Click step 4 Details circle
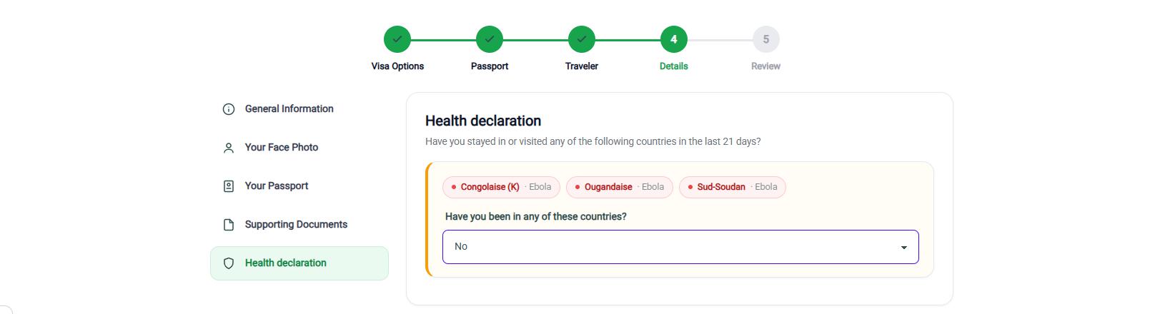The height and width of the screenshot is (314, 1150). pyautogui.click(x=674, y=39)
